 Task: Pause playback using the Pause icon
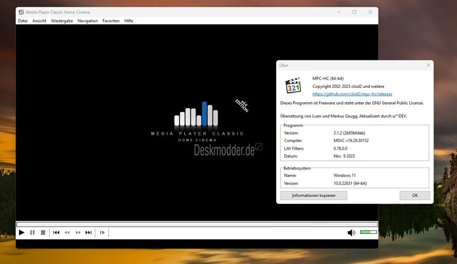pos(32,233)
